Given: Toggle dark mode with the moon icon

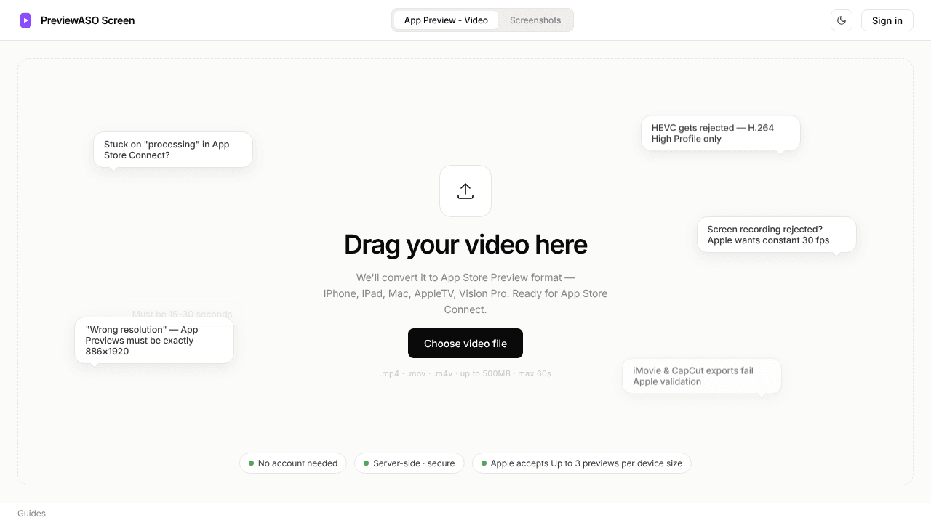Looking at the screenshot, I should point(842,20).
